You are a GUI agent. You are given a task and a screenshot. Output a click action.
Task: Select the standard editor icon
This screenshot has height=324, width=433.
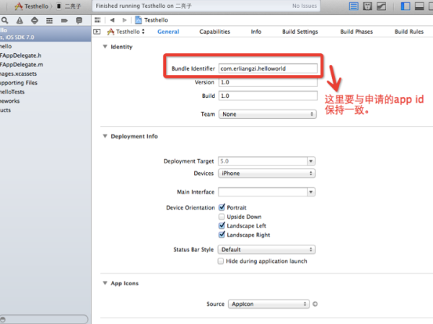tap(354, 6)
